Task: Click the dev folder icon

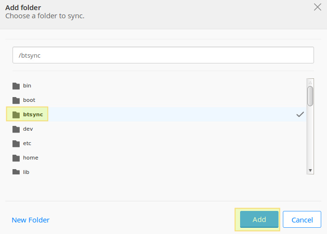Action: 16,129
